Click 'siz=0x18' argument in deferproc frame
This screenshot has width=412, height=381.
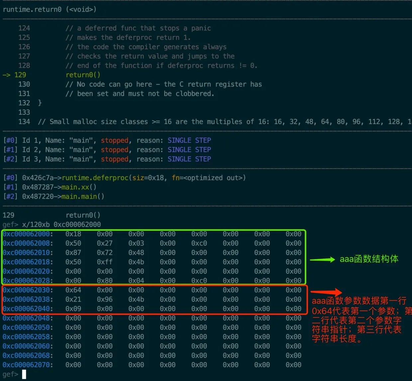(x=148, y=178)
